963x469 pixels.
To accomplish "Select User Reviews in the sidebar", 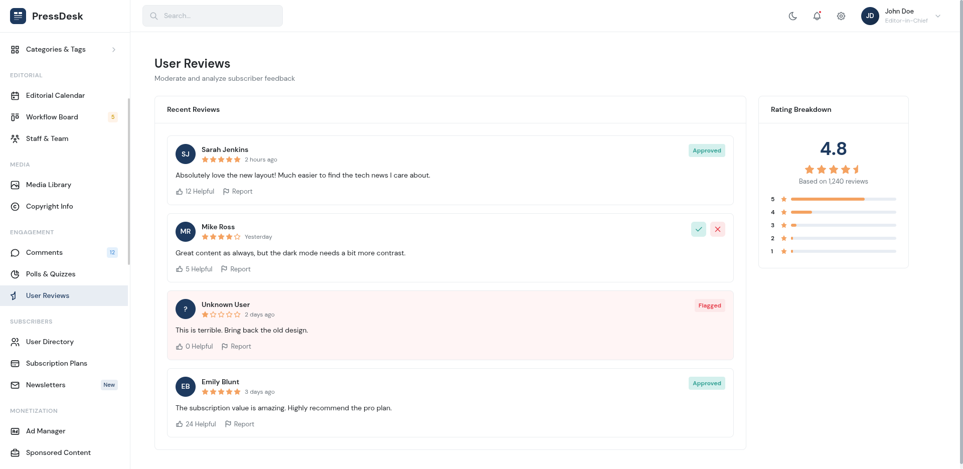I will pos(47,295).
